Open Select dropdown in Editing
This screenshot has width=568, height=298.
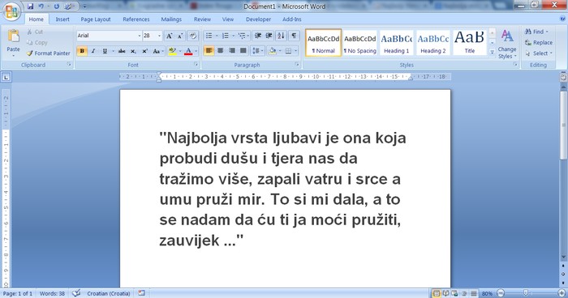539,53
